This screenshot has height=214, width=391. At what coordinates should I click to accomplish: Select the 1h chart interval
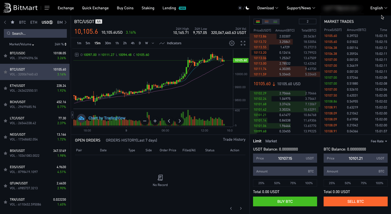click(x=117, y=43)
